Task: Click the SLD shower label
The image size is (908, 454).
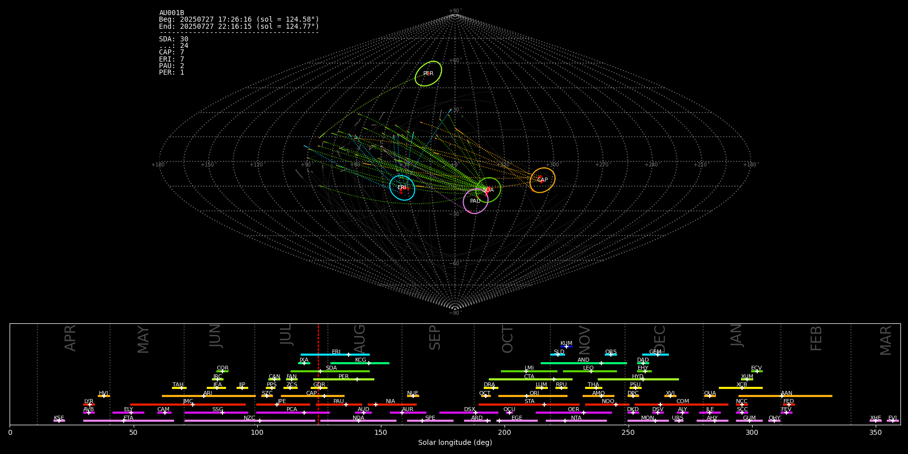Action: [x=559, y=352]
